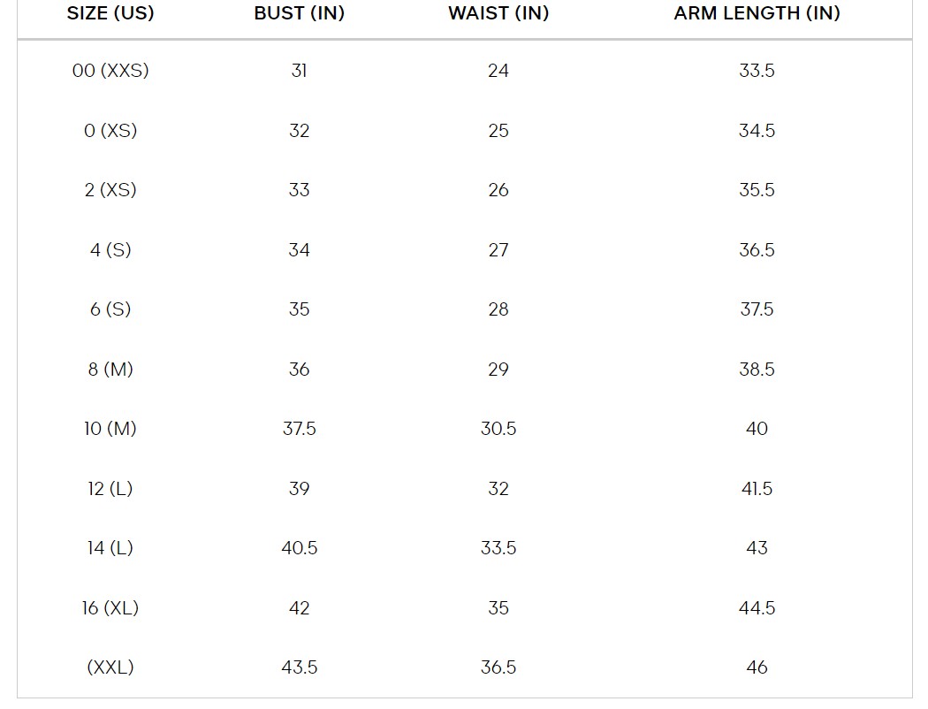Select the 8 (M) size cell
The image size is (928, 709).
pyautogui.click(x=110, y=370)
